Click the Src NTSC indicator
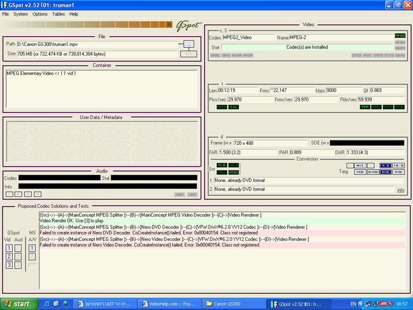 pyautogui.click(x=234, y=172)
